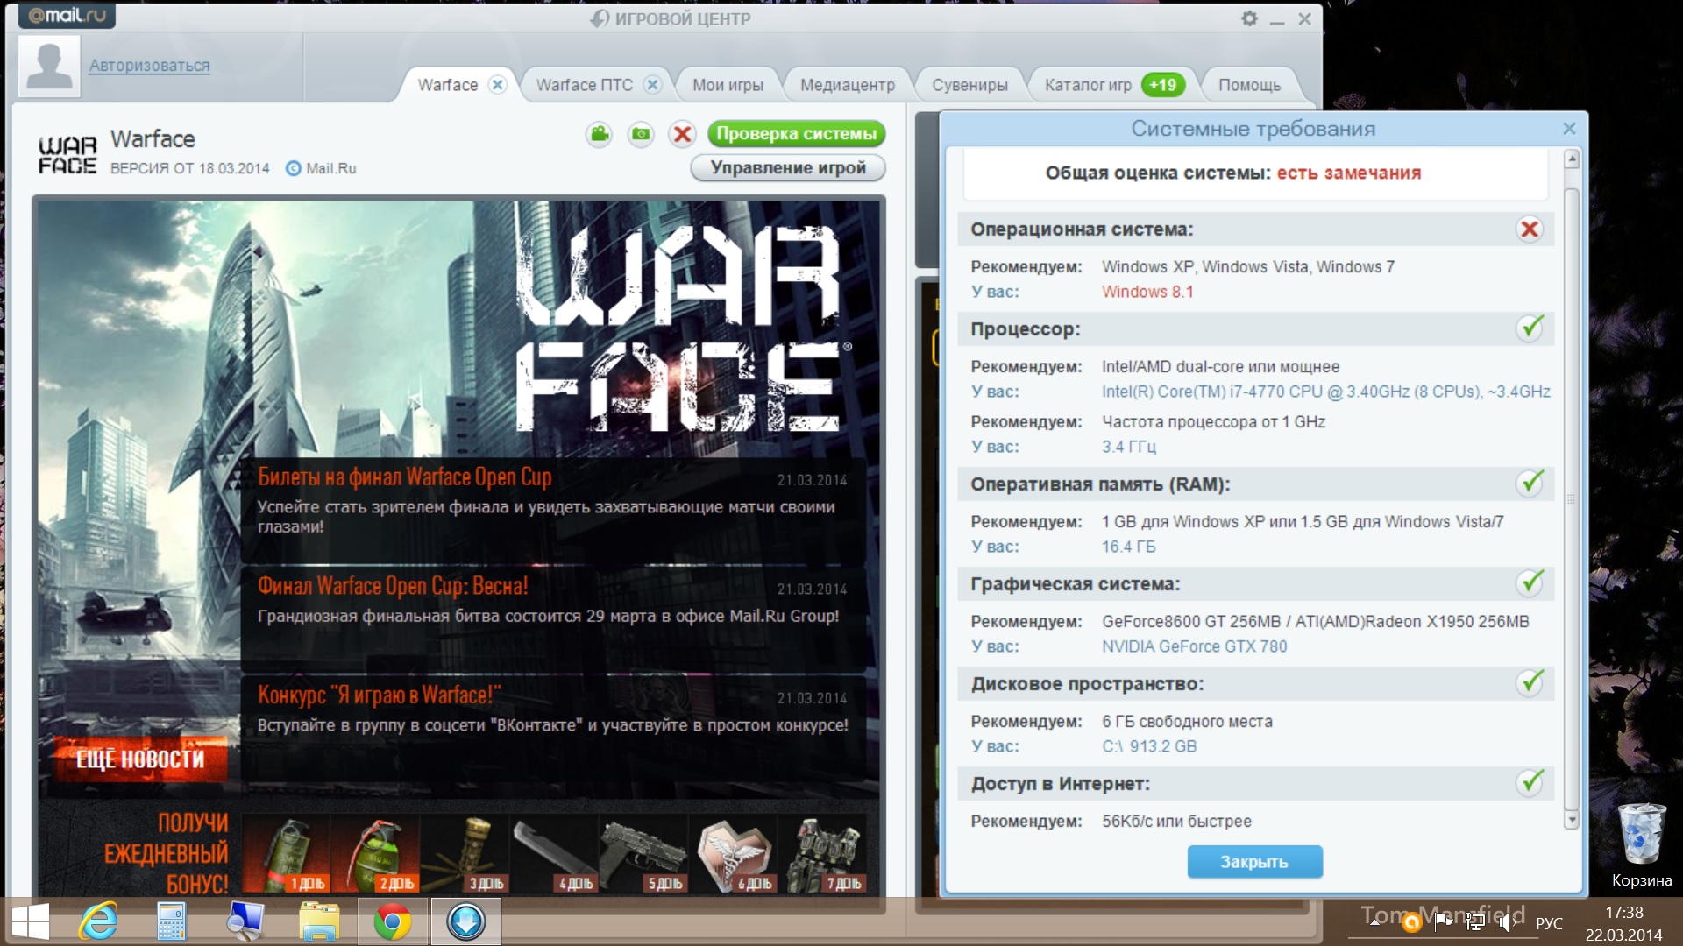Close the Warface tab with its X
The width and height of the screenshot is (1683, 946).
pos(498,85)
